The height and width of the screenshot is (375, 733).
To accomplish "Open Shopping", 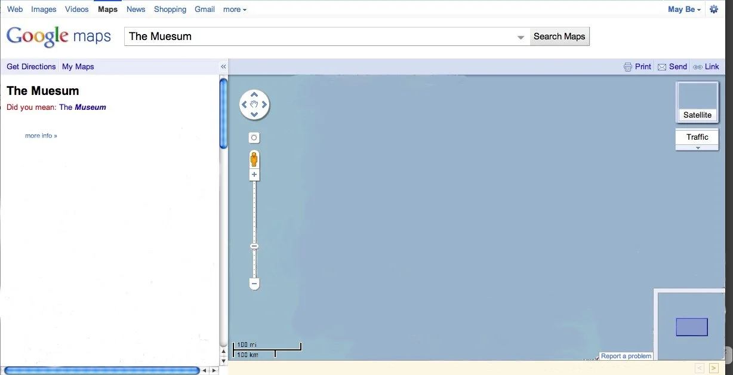I will click(x=170, y=10).
